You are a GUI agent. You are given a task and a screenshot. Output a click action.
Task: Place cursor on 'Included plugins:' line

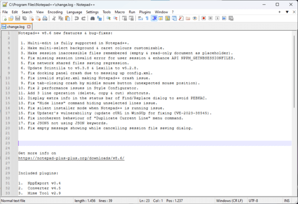tap(38, 173)
